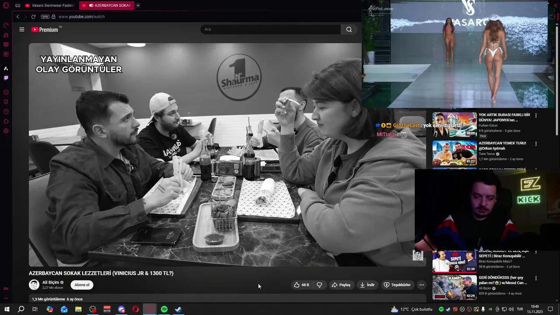
Task: Open the Aria AI sidebar icon
Action: [6, 68]
